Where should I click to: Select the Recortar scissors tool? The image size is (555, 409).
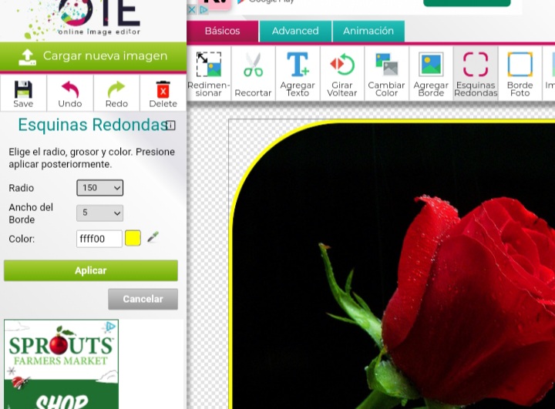253,73
